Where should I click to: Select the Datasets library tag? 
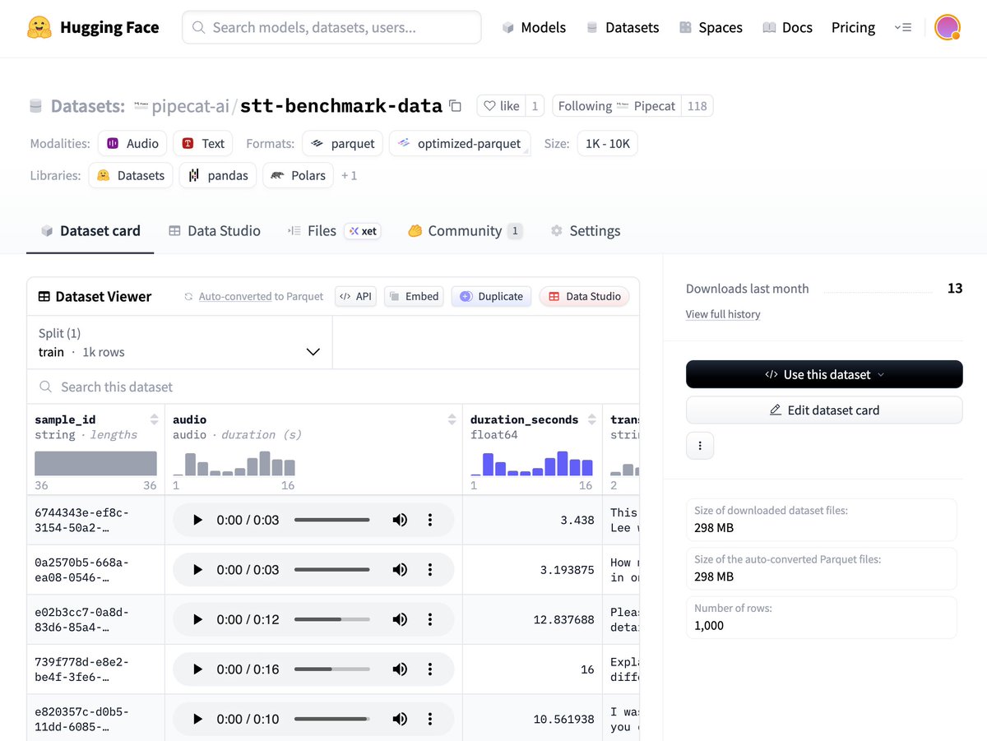pyautogui.click(x=131, y=175)
